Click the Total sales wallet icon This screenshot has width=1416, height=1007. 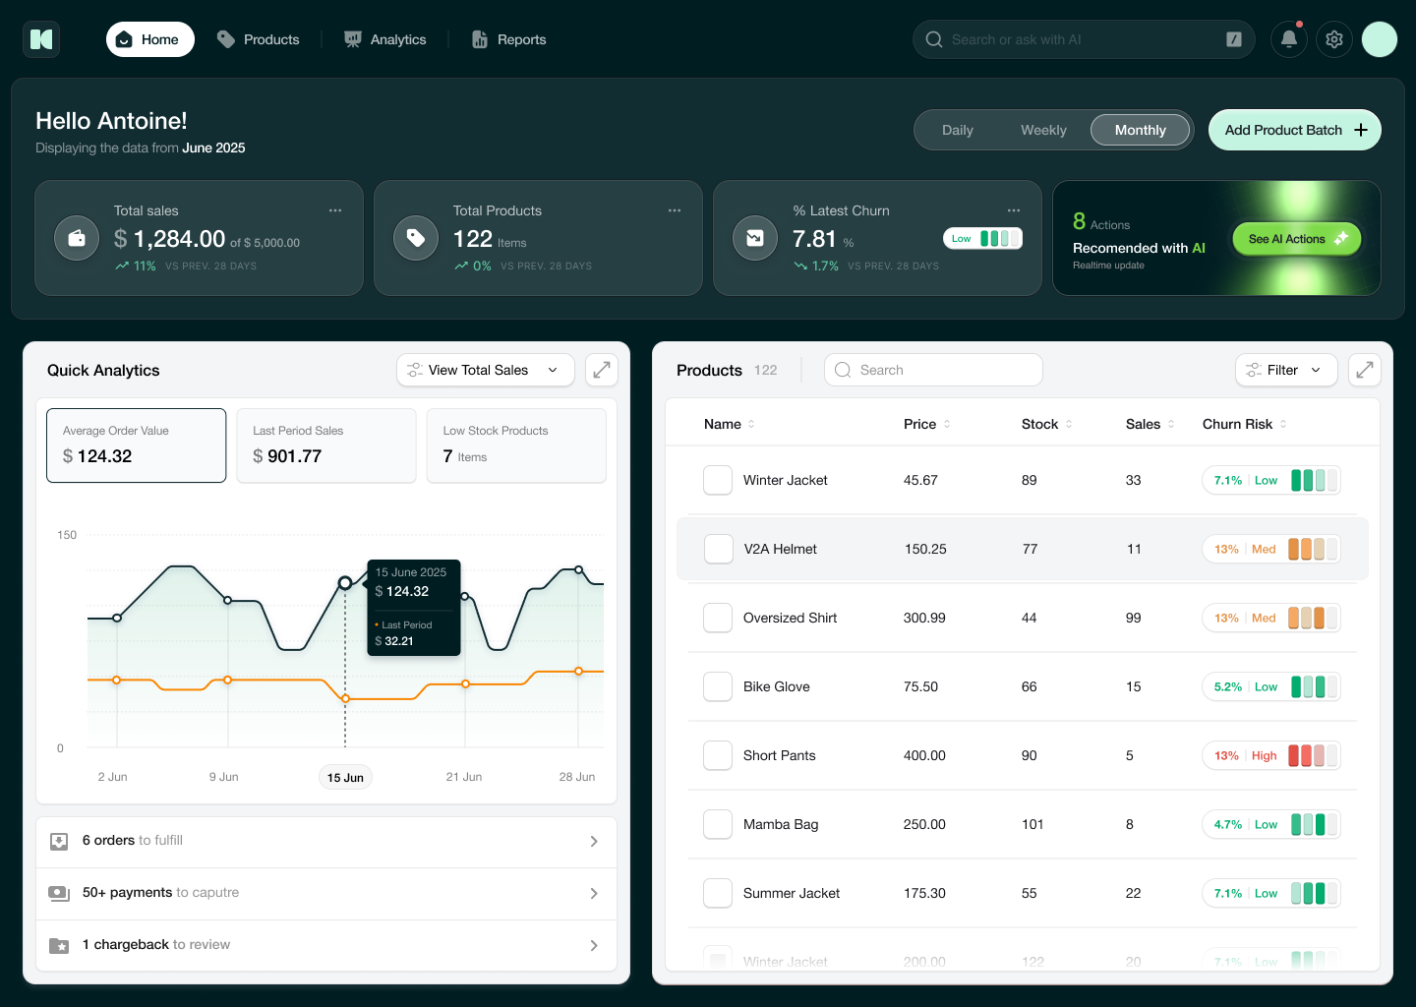[x=77, y=238]
